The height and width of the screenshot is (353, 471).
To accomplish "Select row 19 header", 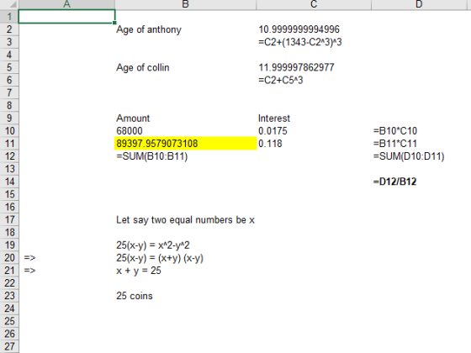I will tap(9, 245).
